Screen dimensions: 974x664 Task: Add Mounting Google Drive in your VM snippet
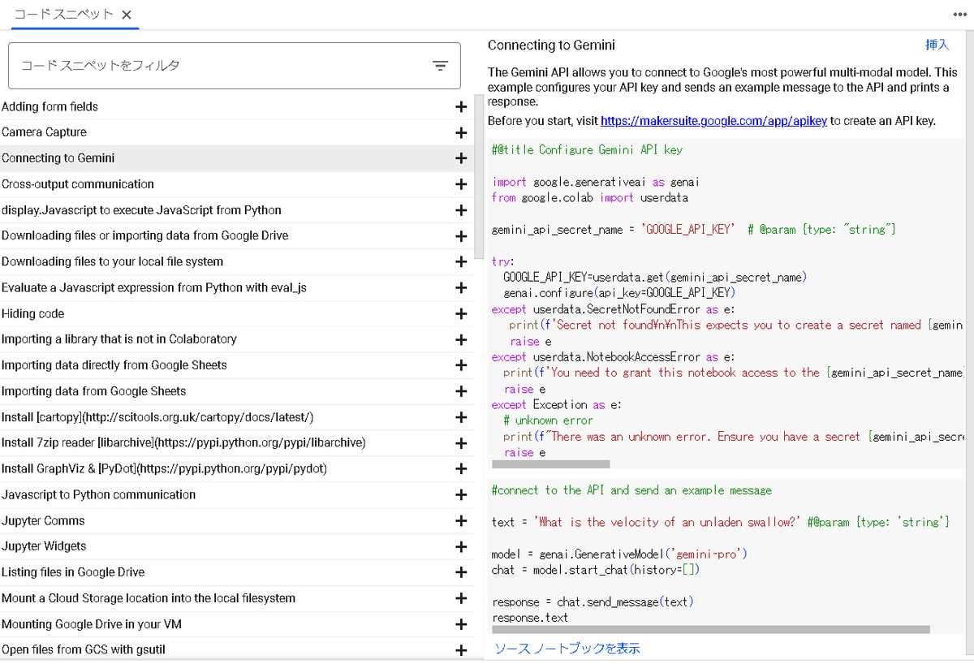[461, 624]
